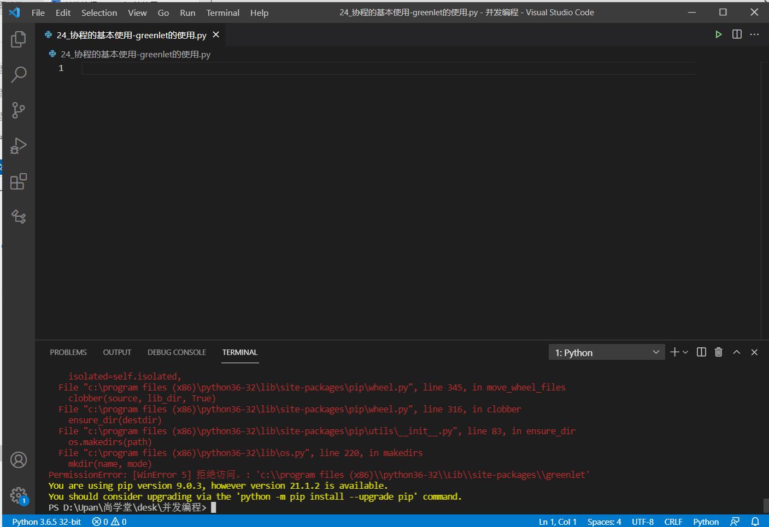Select language mode 'Python' in status bar
Viewport: 769px width, 527px height.
[x=706, y=522]
